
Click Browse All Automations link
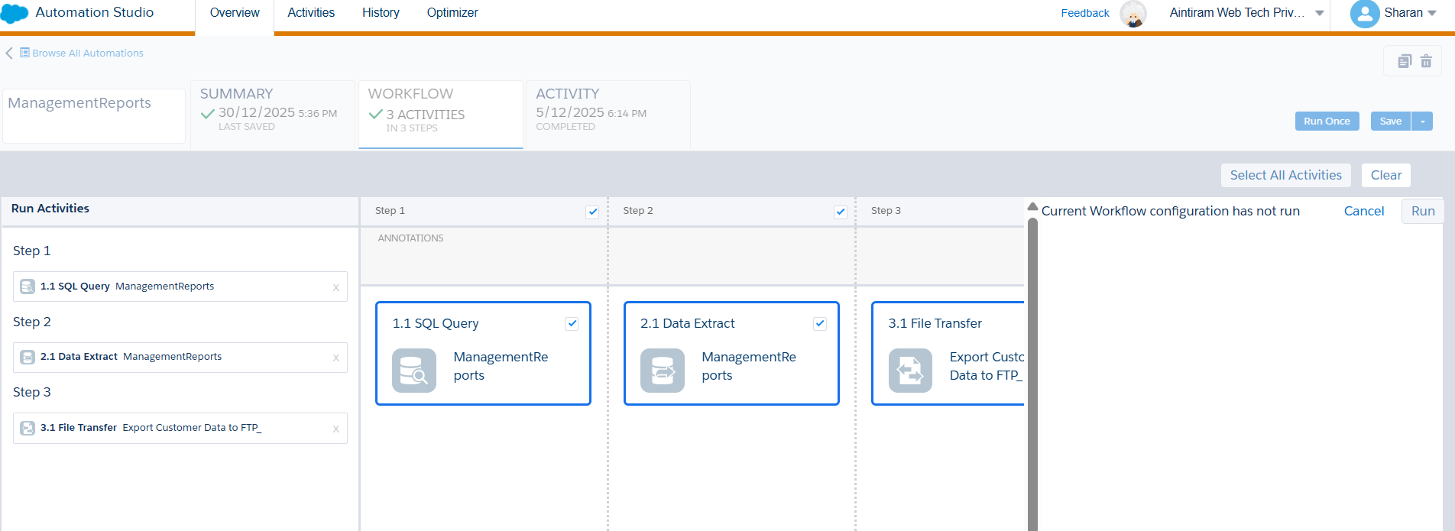point(87,53)
